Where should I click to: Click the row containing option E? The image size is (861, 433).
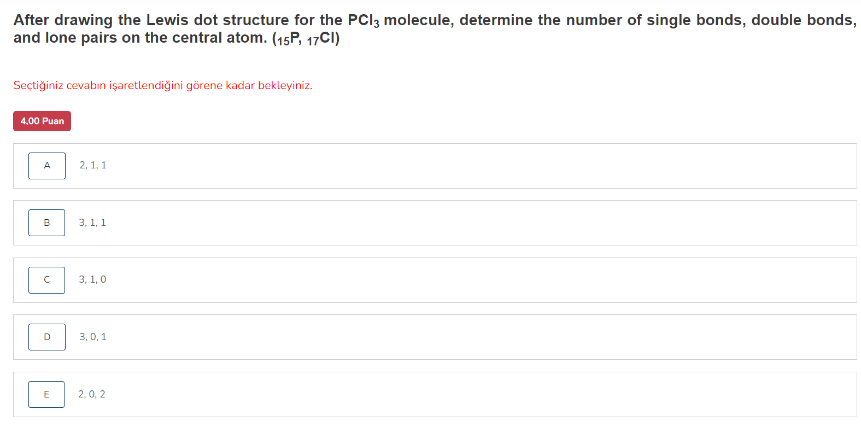383,394
